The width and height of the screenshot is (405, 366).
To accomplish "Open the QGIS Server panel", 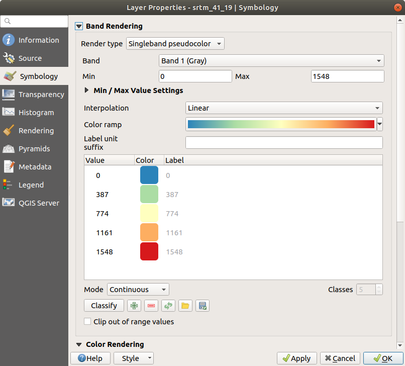I will coord(34,203).
